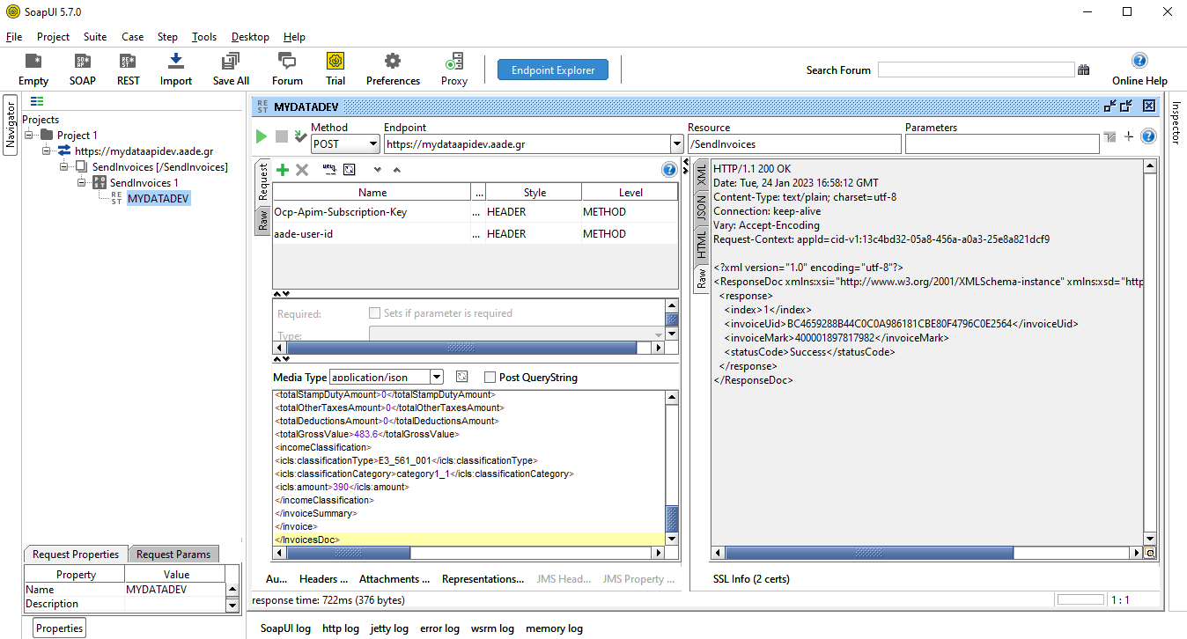Collapse SendInvoices 1 tree node
This screenshot has width=1187, height=639.
click(83, 182)
